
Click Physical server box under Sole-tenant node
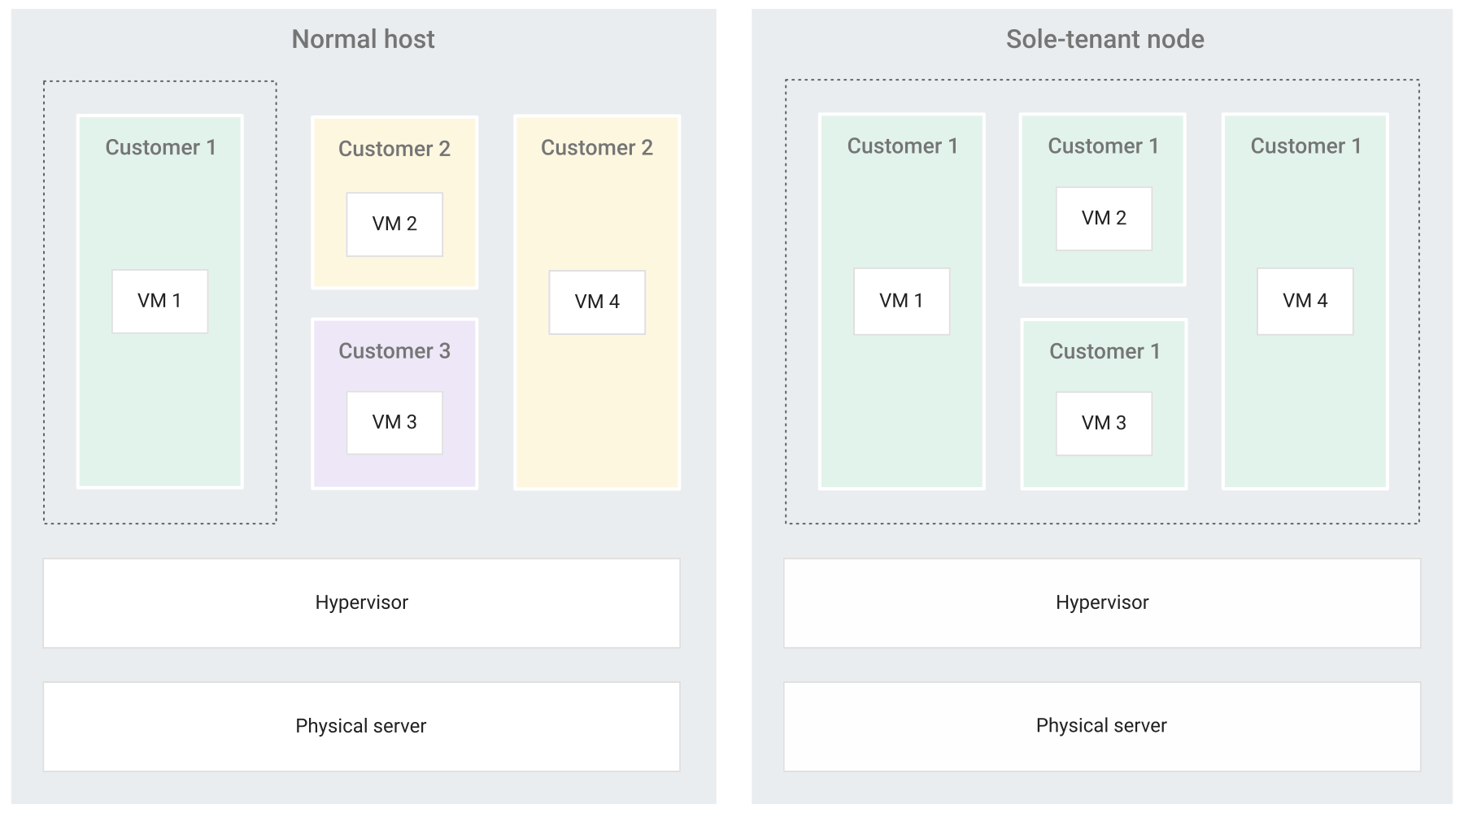[1102, 726]
